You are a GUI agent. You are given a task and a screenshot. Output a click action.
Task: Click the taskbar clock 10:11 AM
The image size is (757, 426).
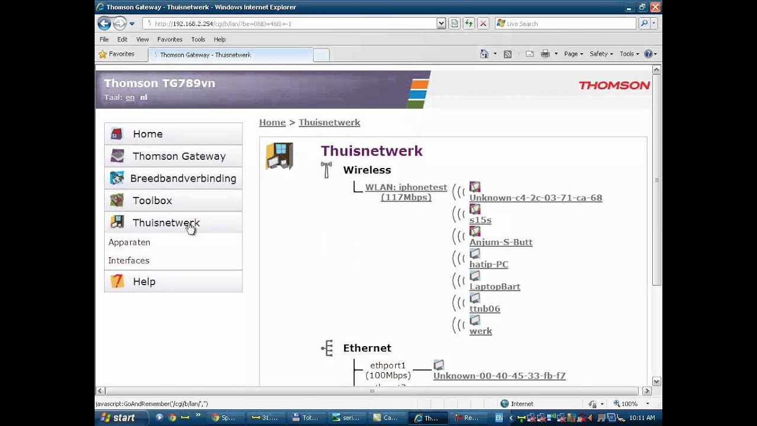642,418
